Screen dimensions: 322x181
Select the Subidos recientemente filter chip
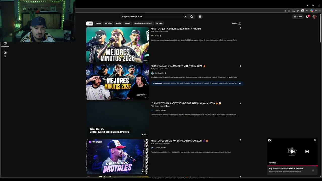point(143,23)
